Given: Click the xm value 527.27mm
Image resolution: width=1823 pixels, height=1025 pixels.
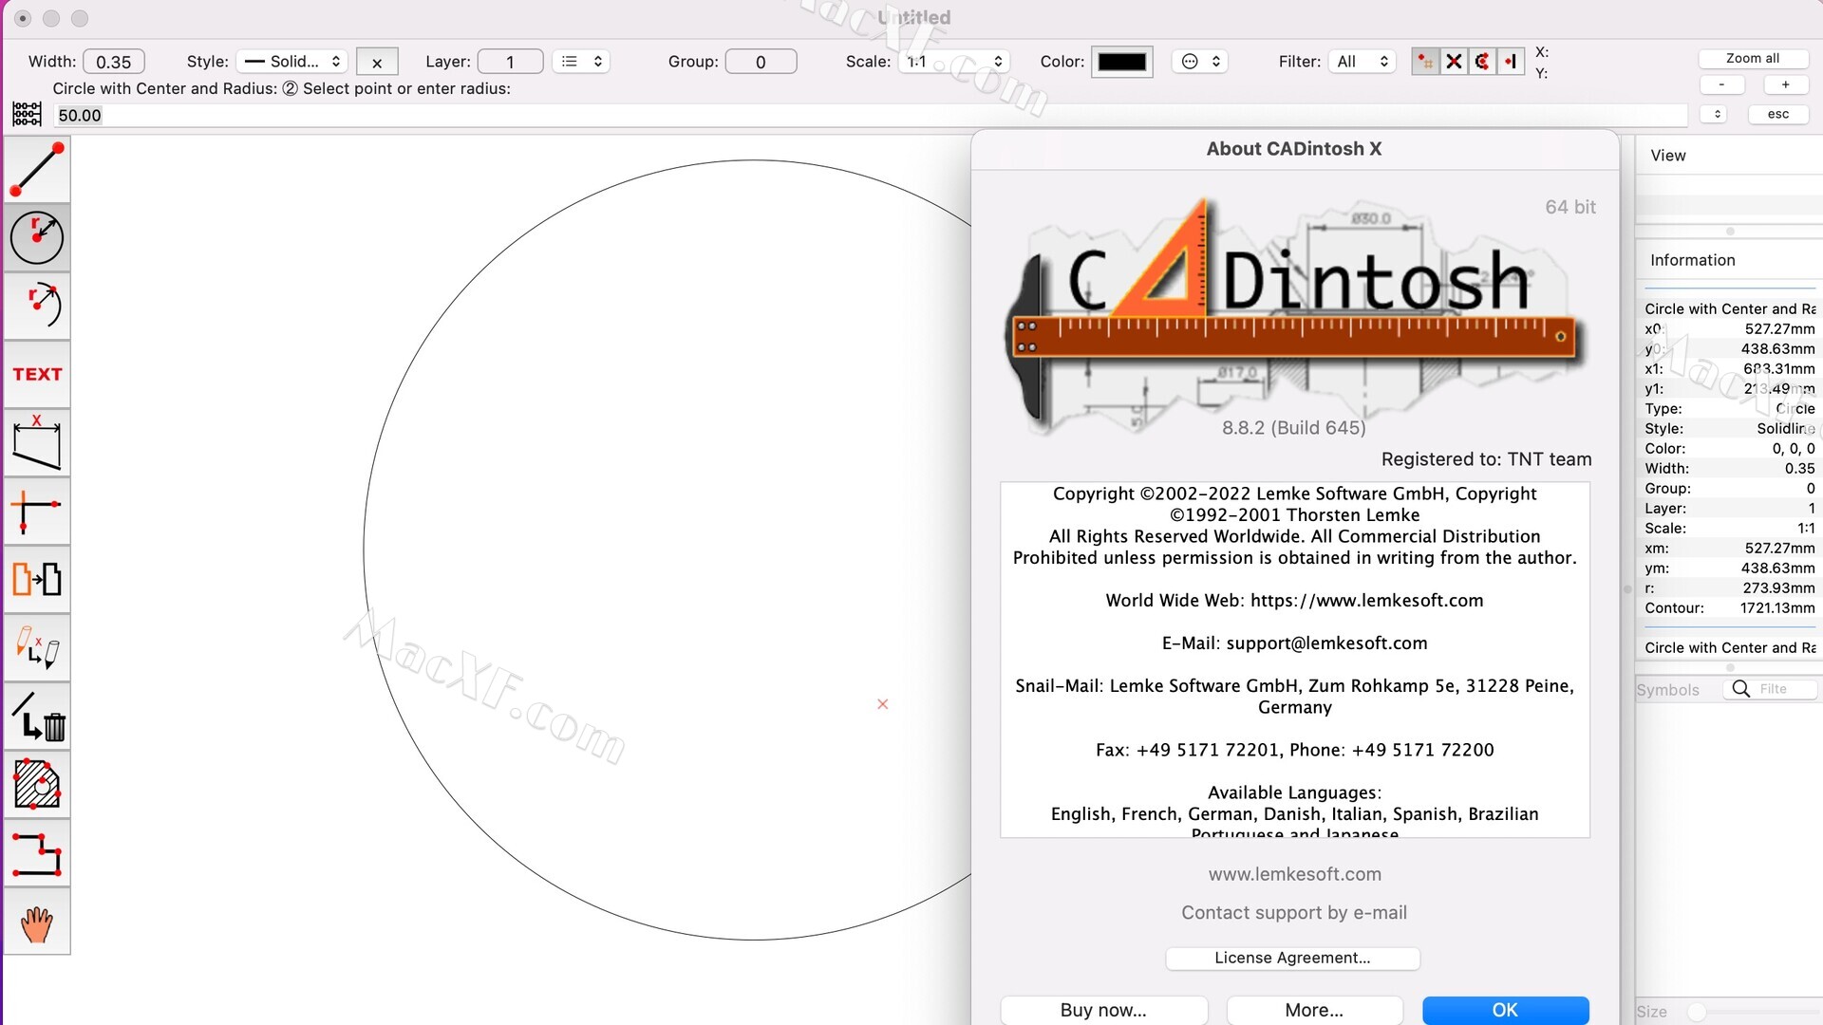Looking at the screenshot, I should click(x=1779, y=548).
